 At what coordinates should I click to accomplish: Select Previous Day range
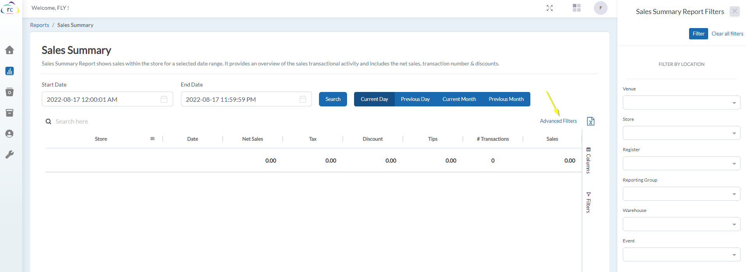[415, 99]
